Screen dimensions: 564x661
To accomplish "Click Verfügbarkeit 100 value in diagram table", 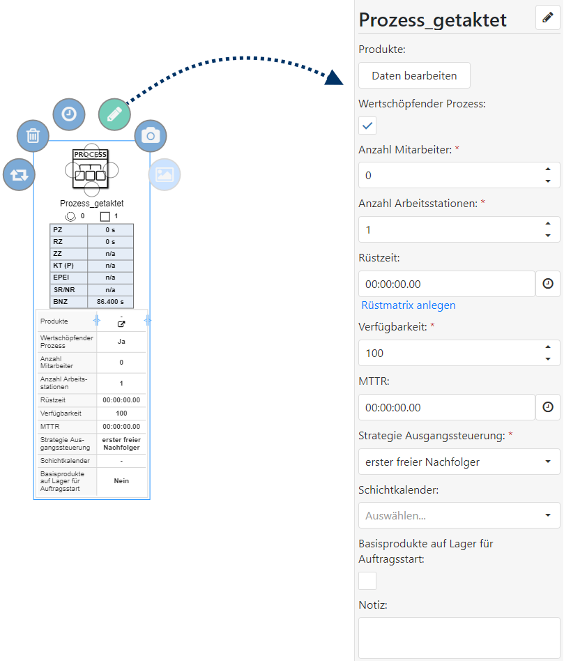I will [121, 413].
